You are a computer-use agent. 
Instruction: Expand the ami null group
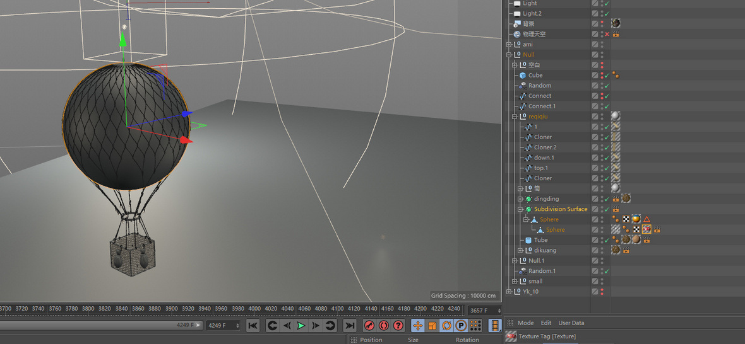509,45
